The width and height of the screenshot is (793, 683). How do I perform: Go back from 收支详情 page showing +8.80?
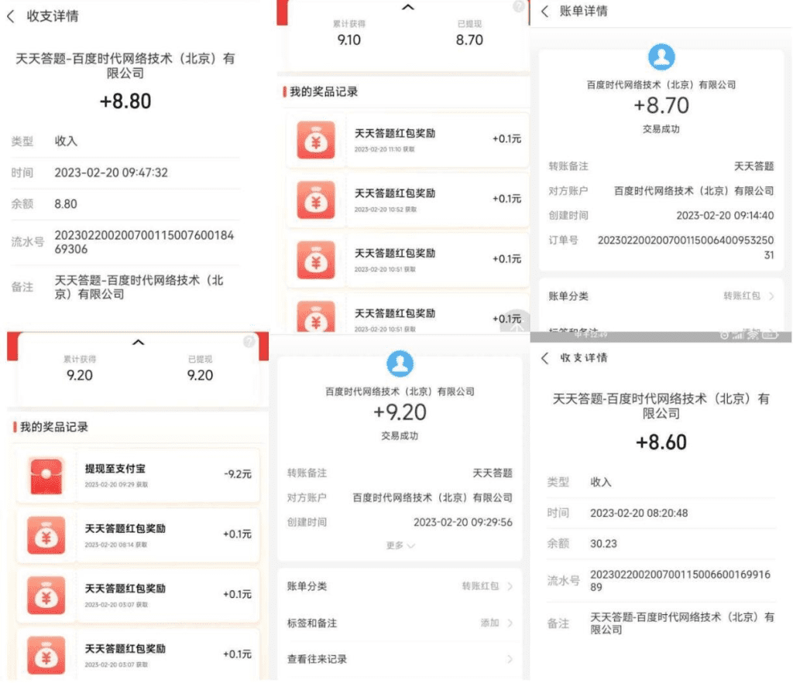pos(11,16)
